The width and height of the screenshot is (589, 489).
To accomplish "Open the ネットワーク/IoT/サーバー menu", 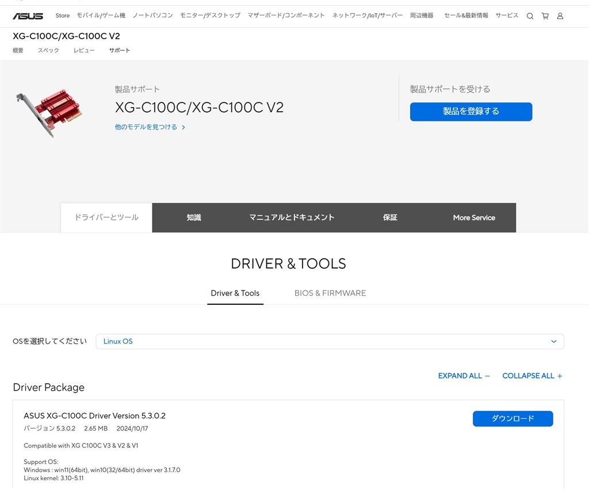I will tap(367, 16).
